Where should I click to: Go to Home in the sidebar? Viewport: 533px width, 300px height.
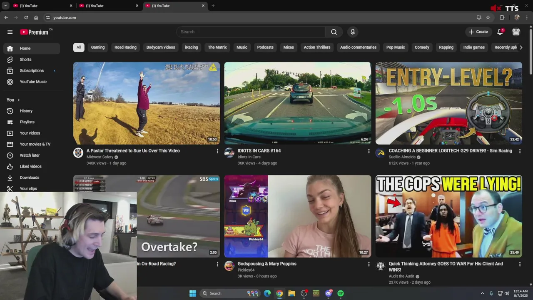click(x=32, y=48)
